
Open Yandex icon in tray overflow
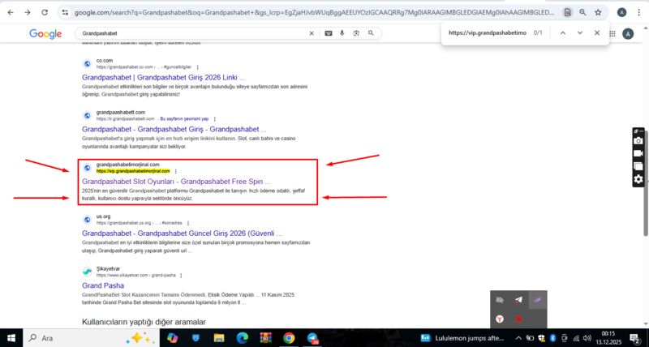click(500, 319)
